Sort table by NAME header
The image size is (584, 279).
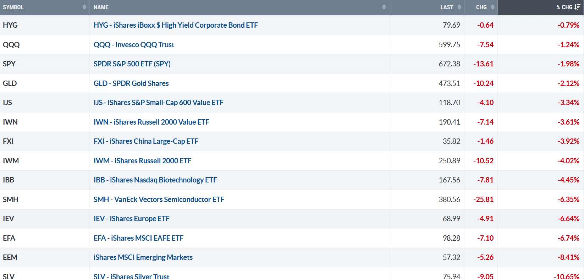[x=101, y=7]
